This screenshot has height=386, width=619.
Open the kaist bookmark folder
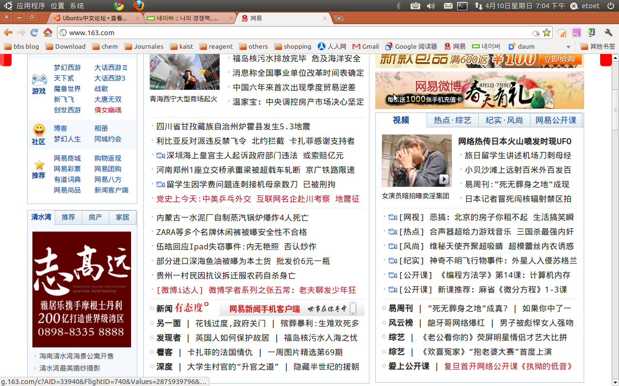click(181, 46)
